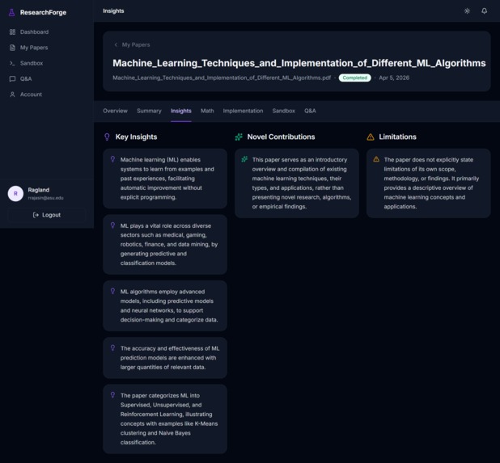
Task: Click lightbulb icon on 'ML algorithms employ advanced' card
Action: [x=112, y=291]
